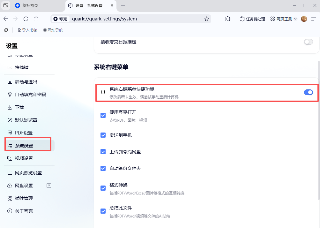Click 包括PDF/Word/视频等文件的AI总结 text
Screen dimensions: 320x228
pos(140,216)
